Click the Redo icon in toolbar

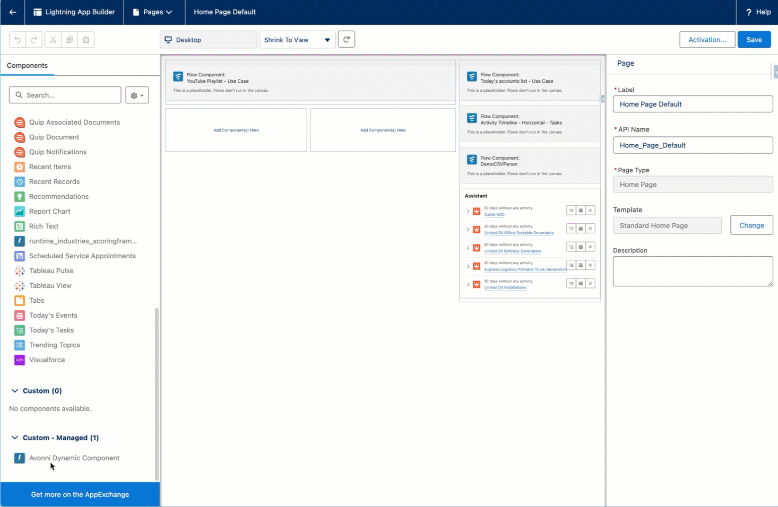coord(34,40)
